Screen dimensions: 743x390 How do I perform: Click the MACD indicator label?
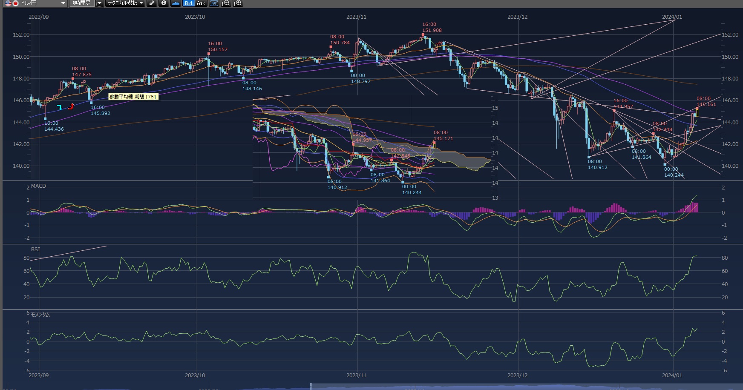(38, 186)
